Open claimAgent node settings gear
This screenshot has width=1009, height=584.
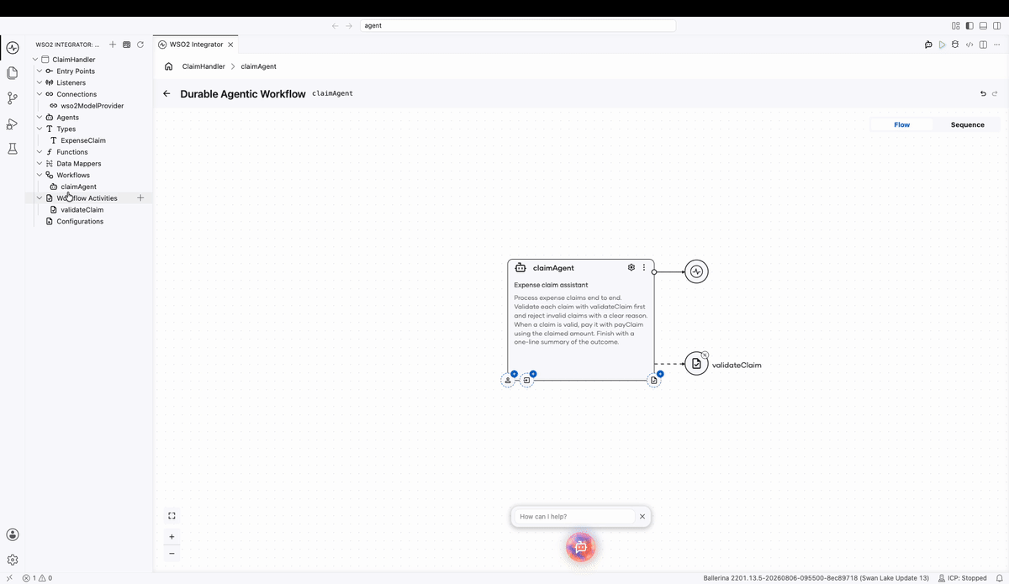pos(631,267)
